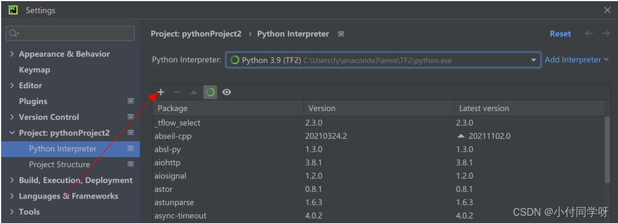Go forward with the right arrow icon

click(x=605, y=33)
